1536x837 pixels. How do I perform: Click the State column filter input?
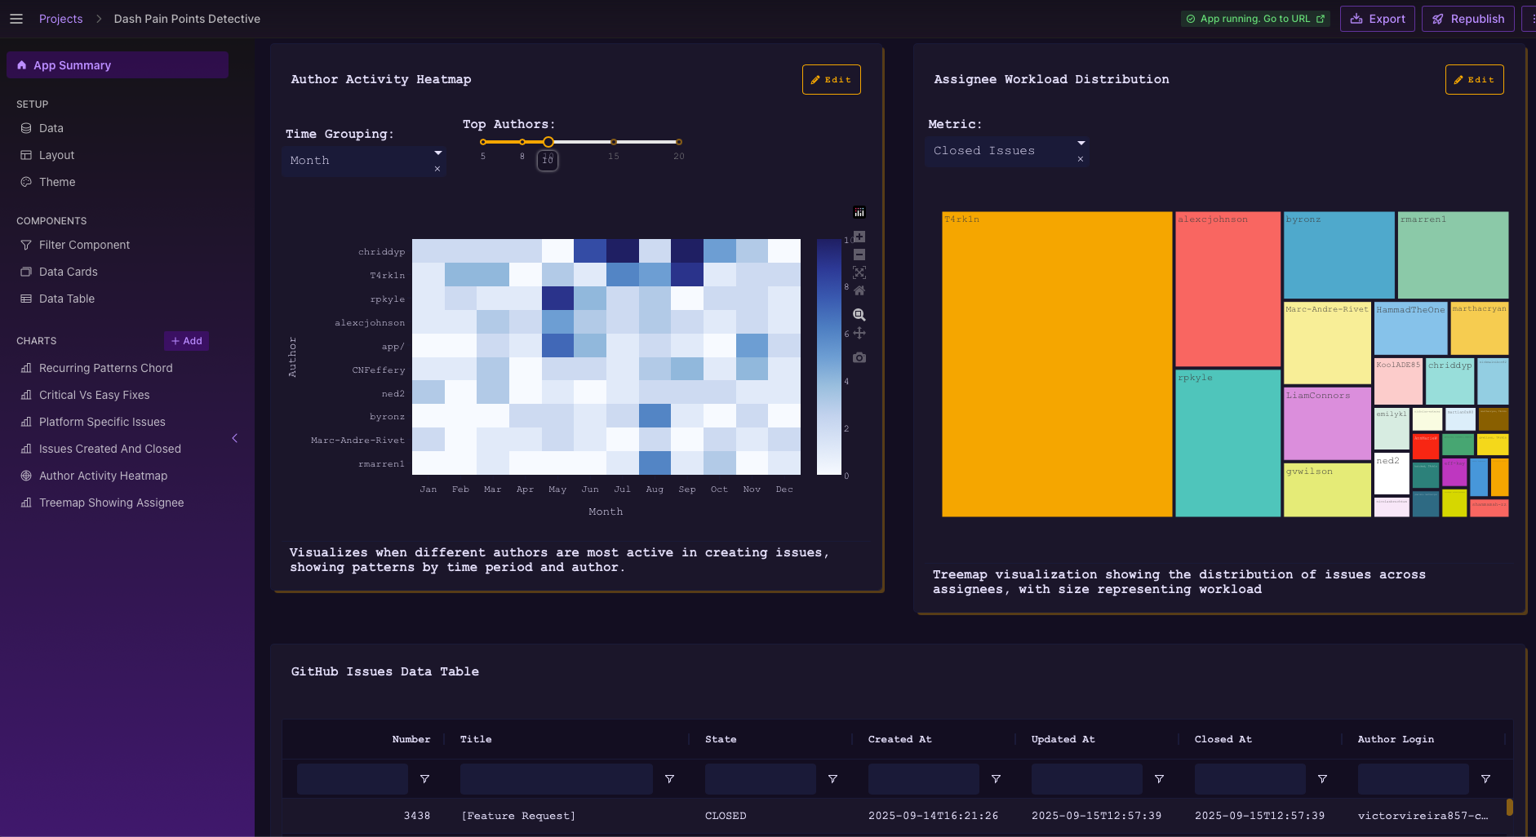pyautogui.click(x=761, y=779)
